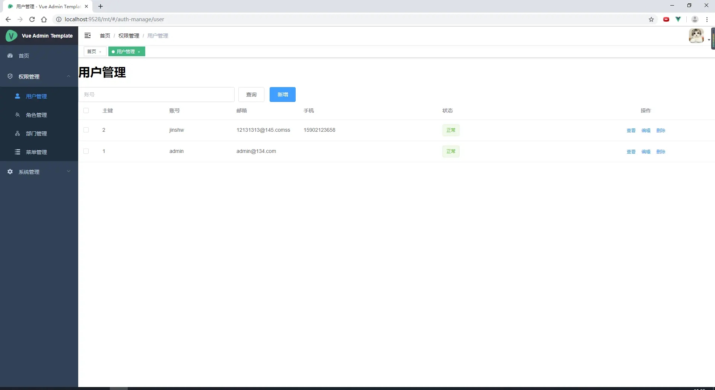715x390 pixels.
Task: Click the browser home icon
Action: [44, 19]
